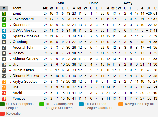Screen dimensions: 158x117
Task: Select the Away section heading
Action: (128, 3)
